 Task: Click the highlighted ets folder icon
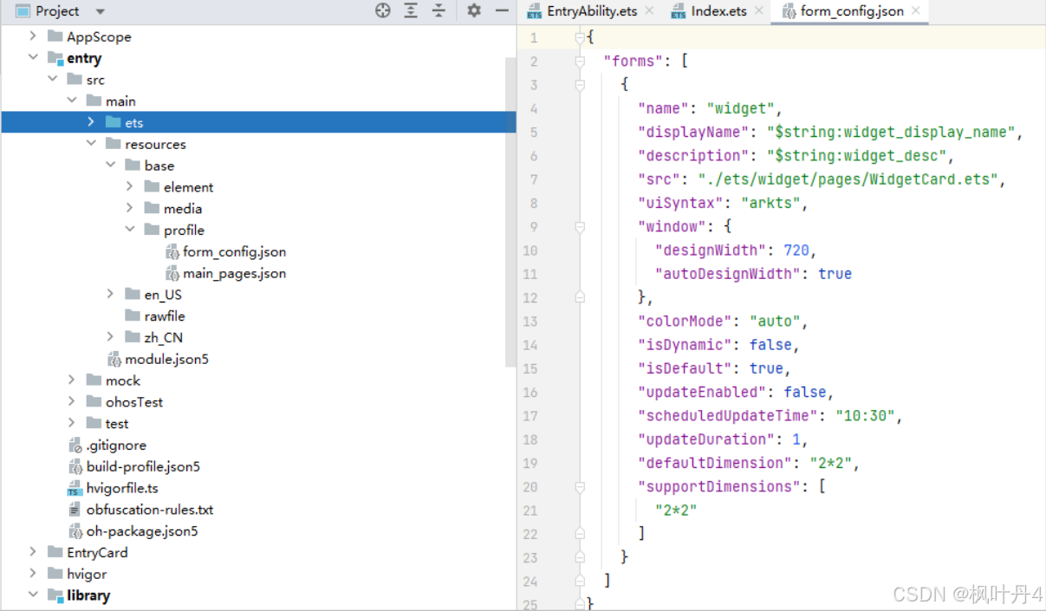pos(113,123)
